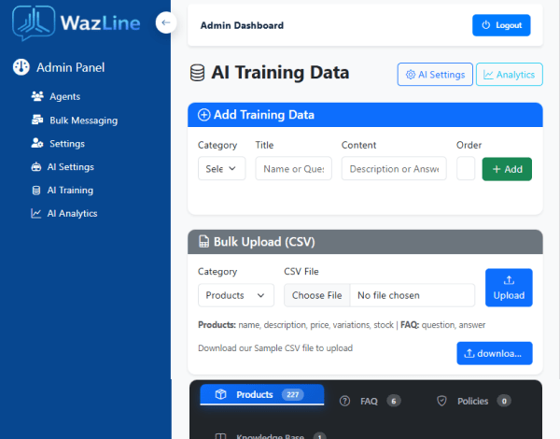The height and width of the screenshot is (439, 560).
Task: Click the robot icon beside AI Settings
Action: tap(36, 167)
